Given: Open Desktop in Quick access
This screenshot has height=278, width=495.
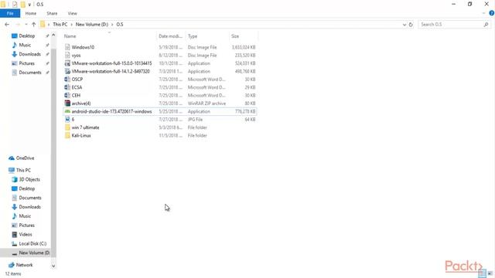Looking at the screenshot, I should coord(27,36).
